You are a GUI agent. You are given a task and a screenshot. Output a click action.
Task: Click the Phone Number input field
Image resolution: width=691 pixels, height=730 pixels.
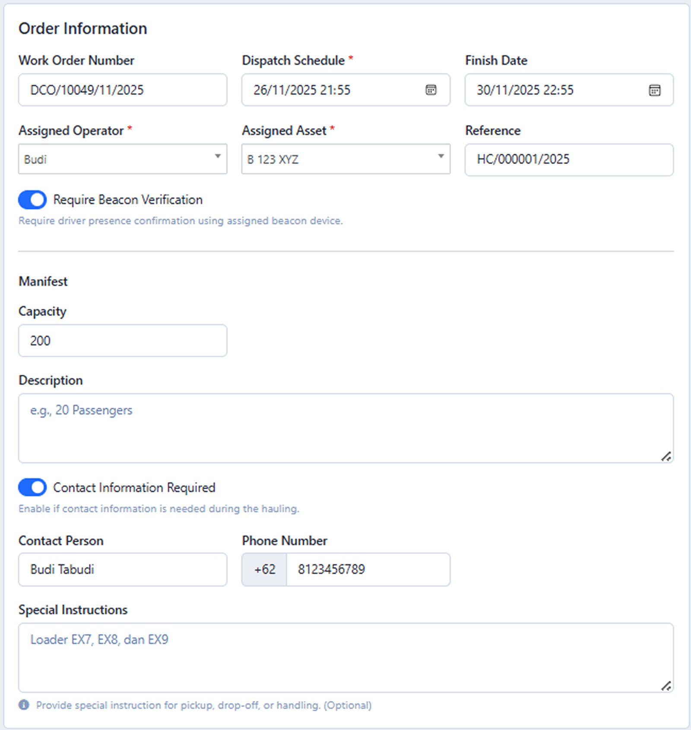coord(368,569)
